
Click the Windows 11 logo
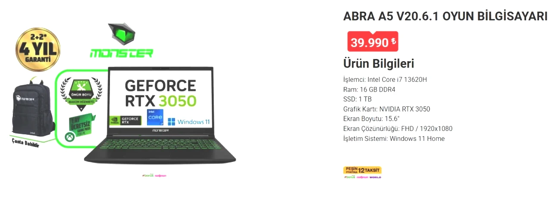click(188, 121)
